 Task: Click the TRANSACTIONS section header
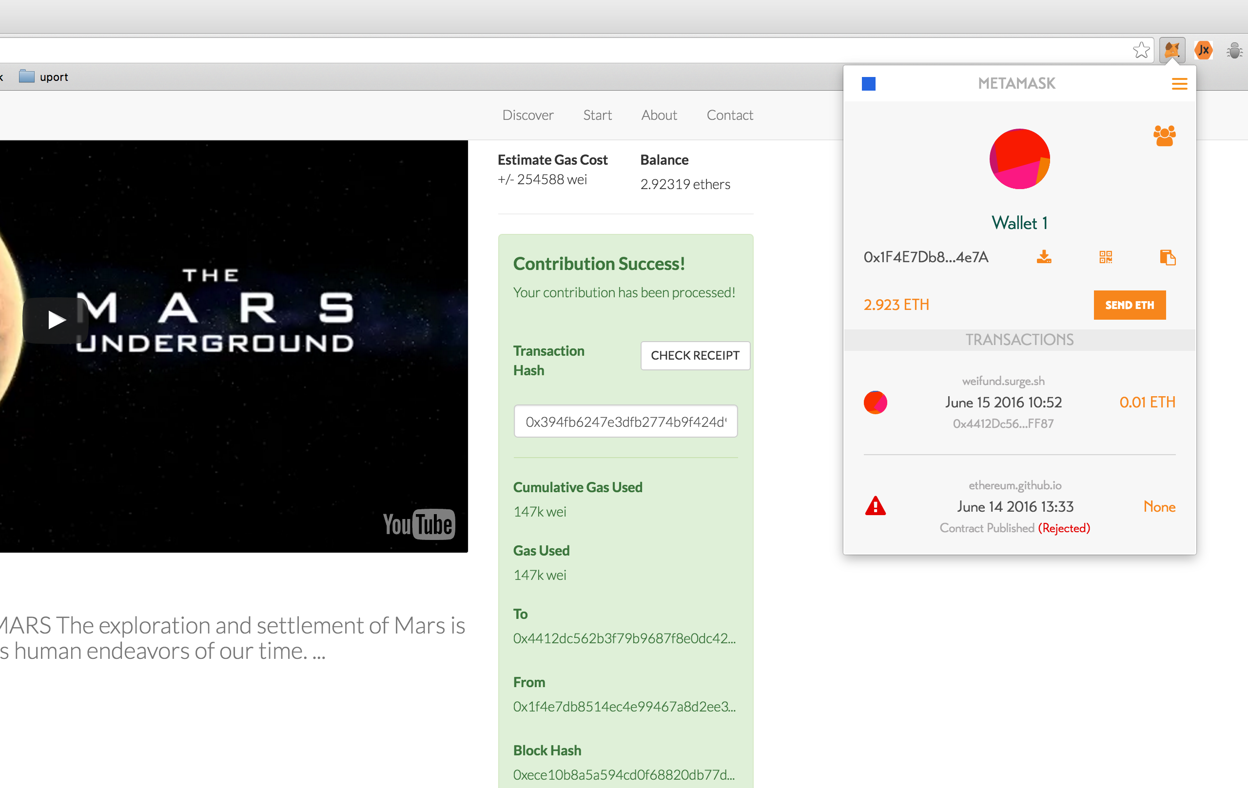tap(1019, 340)
